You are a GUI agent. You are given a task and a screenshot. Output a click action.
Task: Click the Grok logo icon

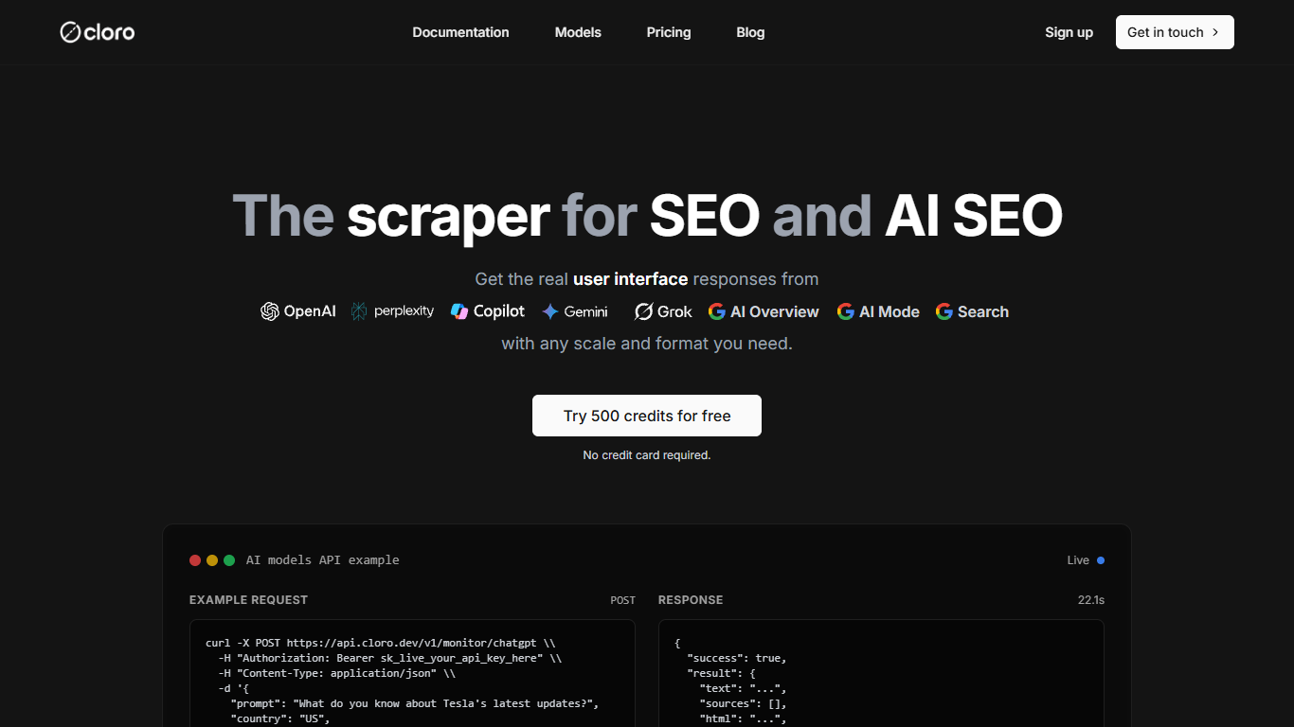(x=644, y=311)
